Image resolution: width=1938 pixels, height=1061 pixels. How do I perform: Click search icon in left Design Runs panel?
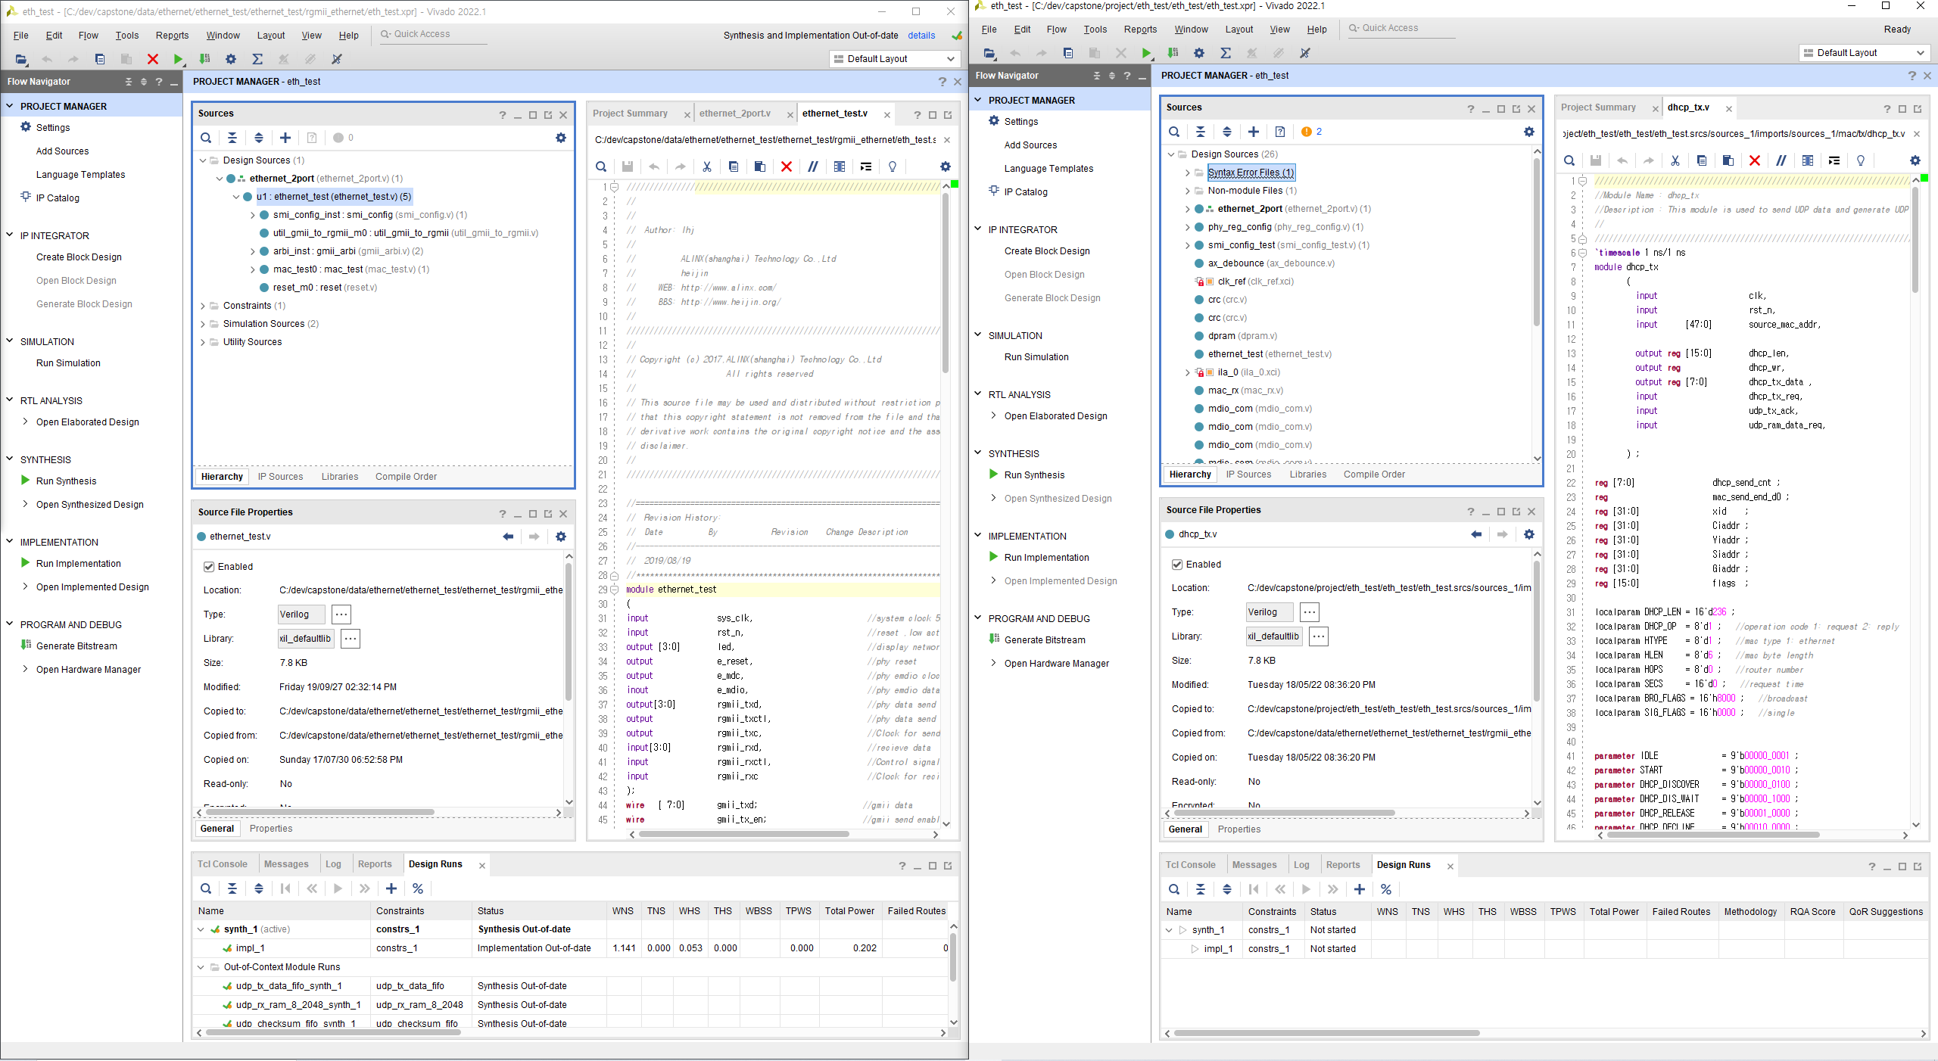click(206, 888)
